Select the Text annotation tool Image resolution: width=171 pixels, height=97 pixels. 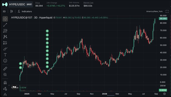coord(5,55)
